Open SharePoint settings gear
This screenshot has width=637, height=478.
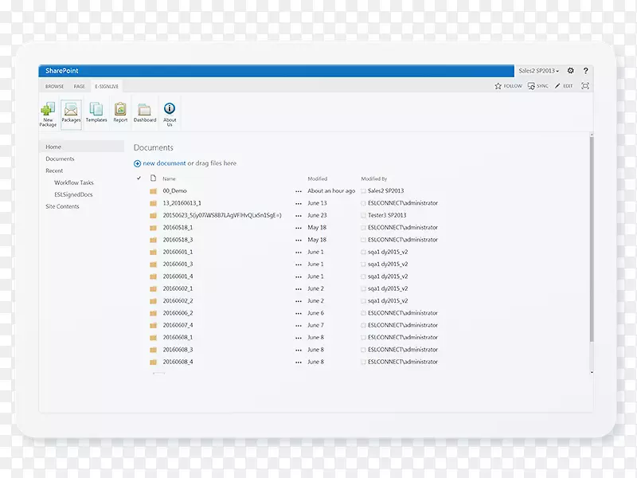[x=570, y=71]
